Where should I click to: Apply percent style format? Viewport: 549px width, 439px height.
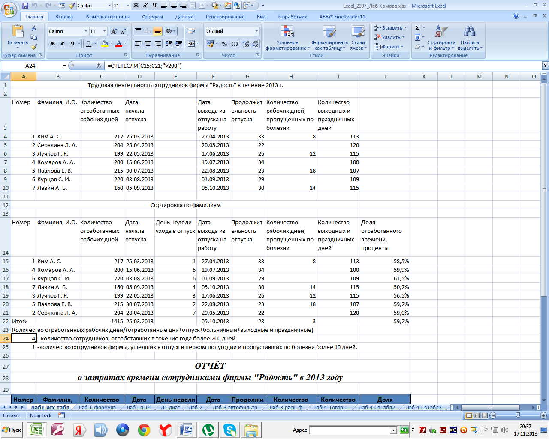[x=224, y=44]
